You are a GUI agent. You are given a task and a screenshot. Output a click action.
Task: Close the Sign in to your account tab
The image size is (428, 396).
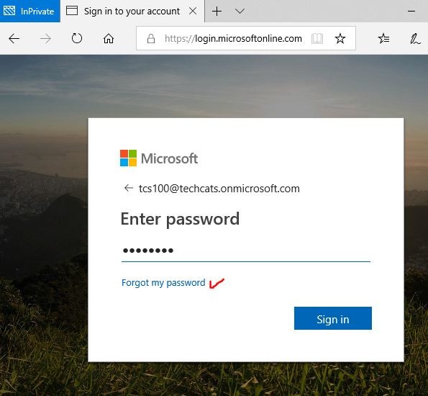point(193,12)
